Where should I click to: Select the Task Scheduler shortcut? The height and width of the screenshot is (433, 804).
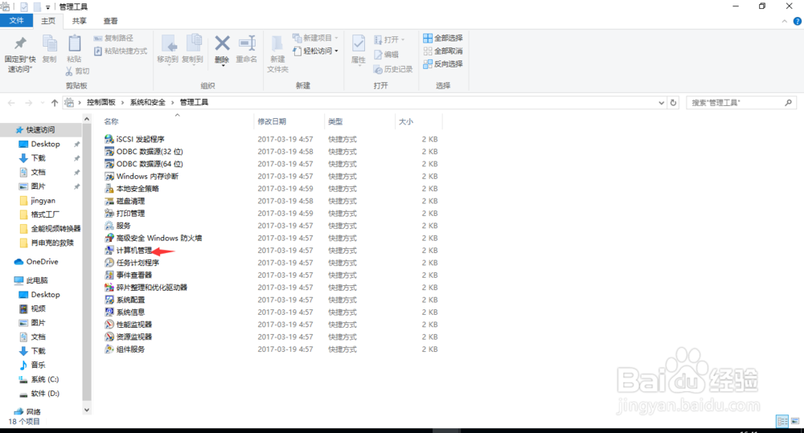click(132, 263)
